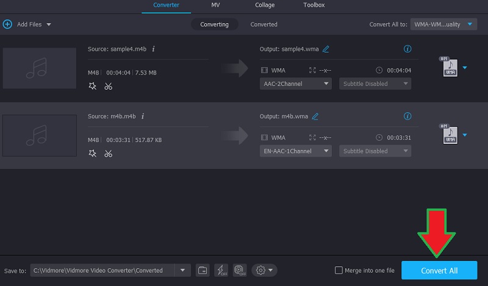This screenshot has height=286, width=488.
Task: Open the Collage tab
Action: point(265,5)
